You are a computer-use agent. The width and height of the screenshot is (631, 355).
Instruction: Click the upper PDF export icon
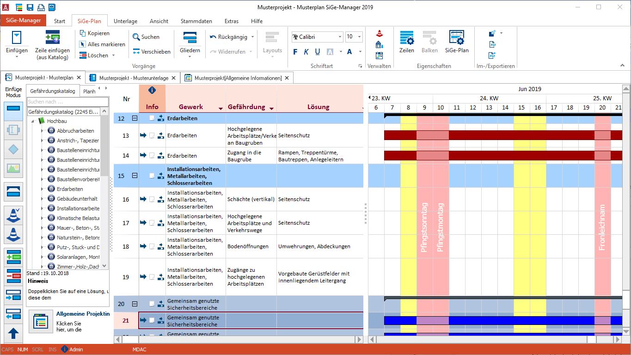[492, 44]
